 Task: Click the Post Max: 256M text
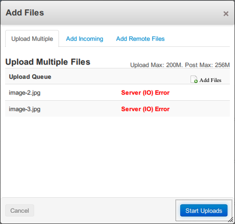207,65
